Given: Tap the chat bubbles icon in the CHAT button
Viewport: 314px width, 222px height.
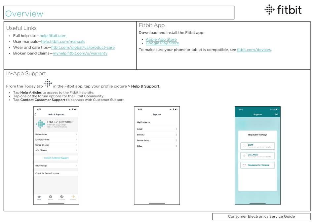Looking at the screenshot, I should click(x=244, y=146).
